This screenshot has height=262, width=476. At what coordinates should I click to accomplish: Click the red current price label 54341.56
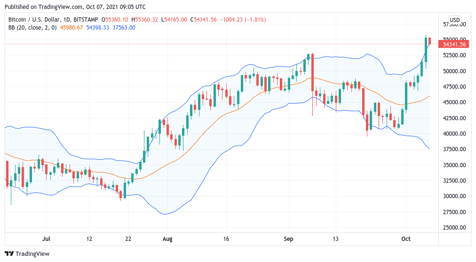(x=454, y=44)
